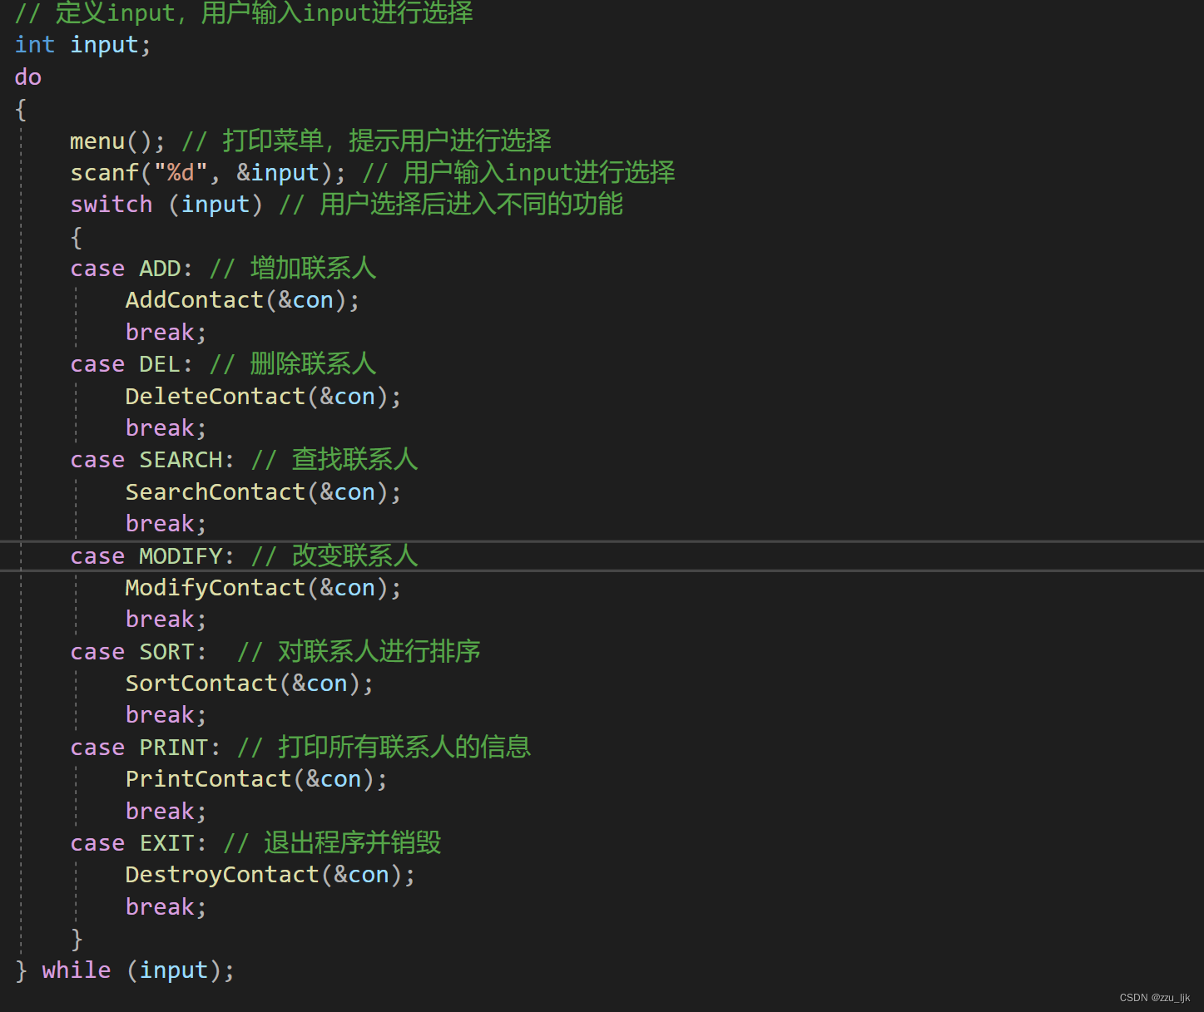Viewport: 1204px width, 1012px height.
Task: Click the 'case SEARCH:' line
Action: pyautogui.click(x=152, y=460)
